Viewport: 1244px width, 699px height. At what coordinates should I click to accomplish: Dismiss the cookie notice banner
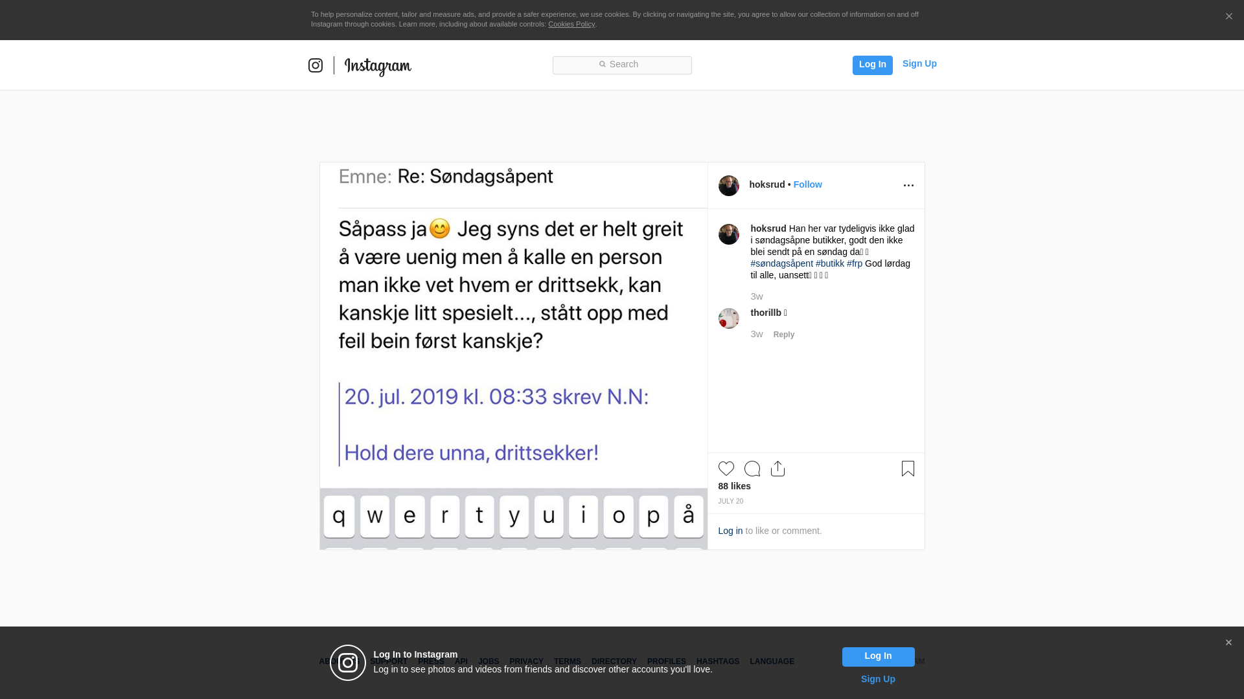click(1228, 17)
